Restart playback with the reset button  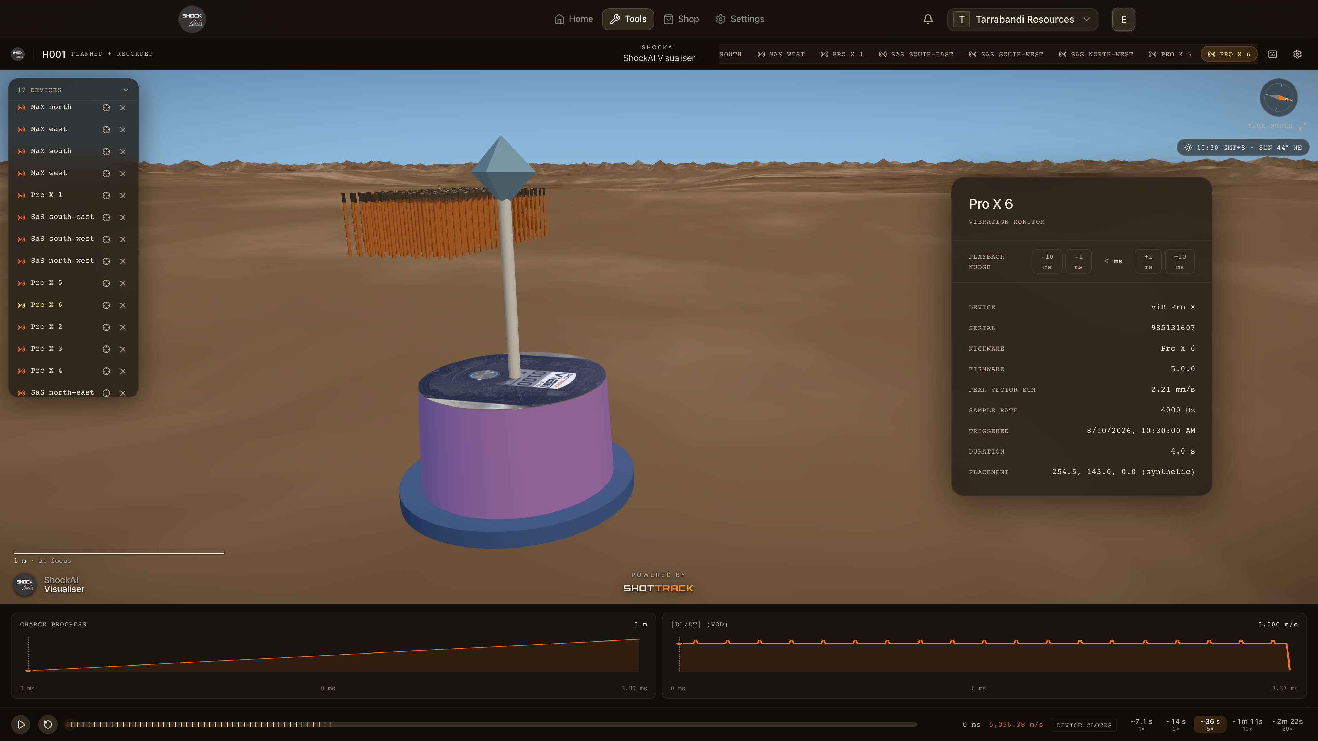point(48,725)
